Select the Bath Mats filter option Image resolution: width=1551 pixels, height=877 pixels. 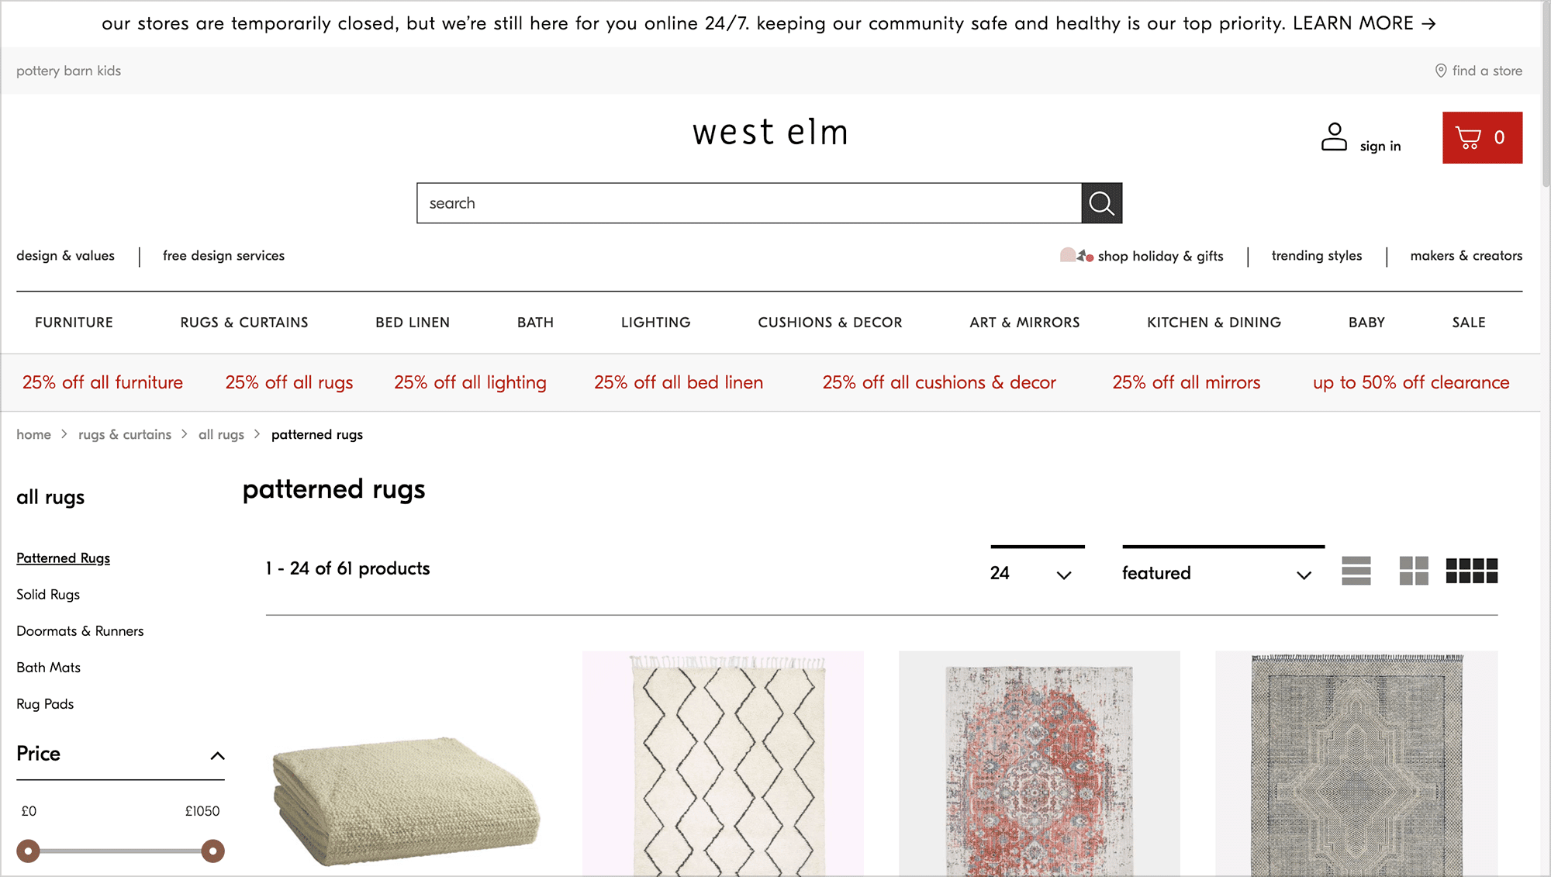48,668
